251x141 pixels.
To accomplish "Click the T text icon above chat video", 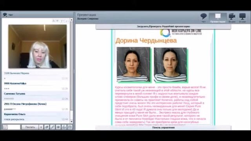I will click(62, 21).
